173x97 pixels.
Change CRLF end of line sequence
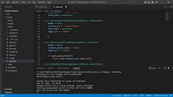(142, 95)
